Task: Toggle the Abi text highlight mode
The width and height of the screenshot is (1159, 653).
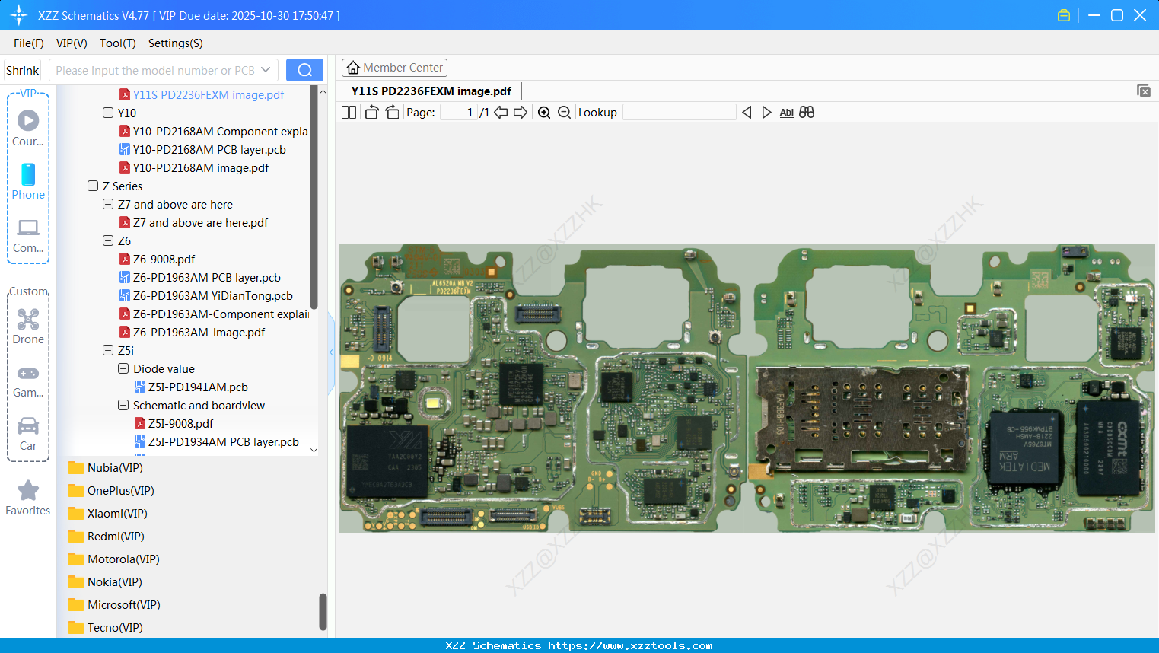Action: [x=786, y=112]
